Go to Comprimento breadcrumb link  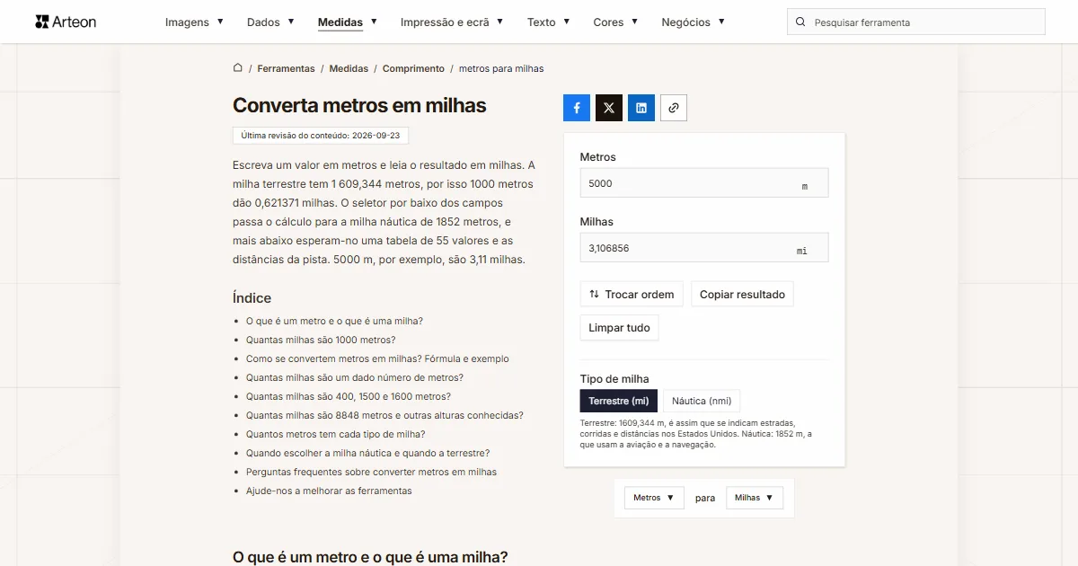413,68
